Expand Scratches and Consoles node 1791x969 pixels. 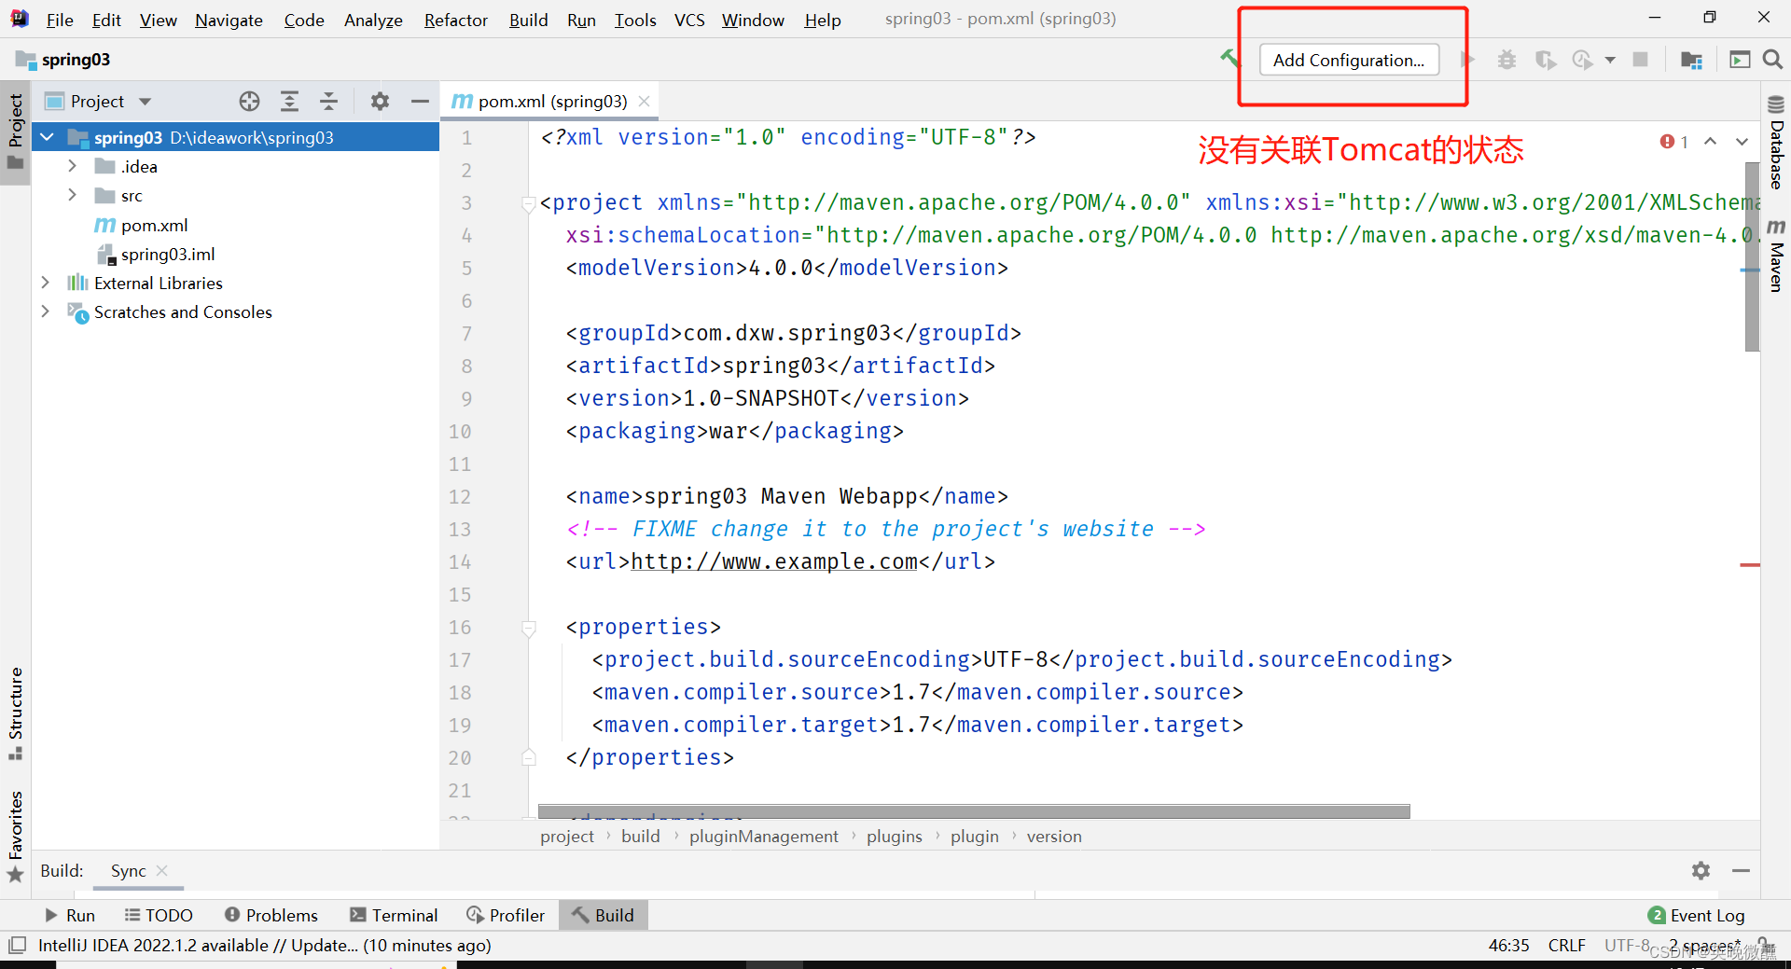point(45,311)
